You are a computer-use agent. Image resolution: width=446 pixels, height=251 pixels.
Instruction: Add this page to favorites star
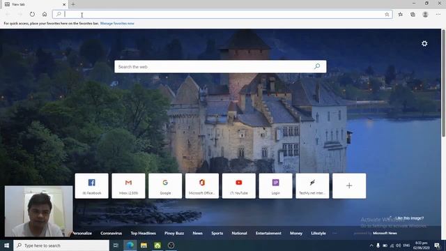pos(387,14)
